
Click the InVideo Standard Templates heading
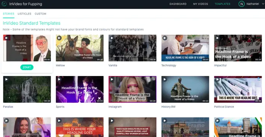click(x=31, y=23)
